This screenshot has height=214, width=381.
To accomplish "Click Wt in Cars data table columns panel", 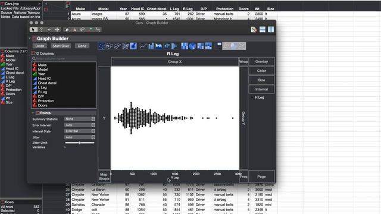I will tap(8, 98).
